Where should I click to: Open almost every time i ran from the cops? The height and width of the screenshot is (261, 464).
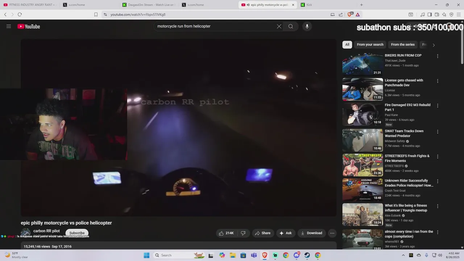click(409, 234)
